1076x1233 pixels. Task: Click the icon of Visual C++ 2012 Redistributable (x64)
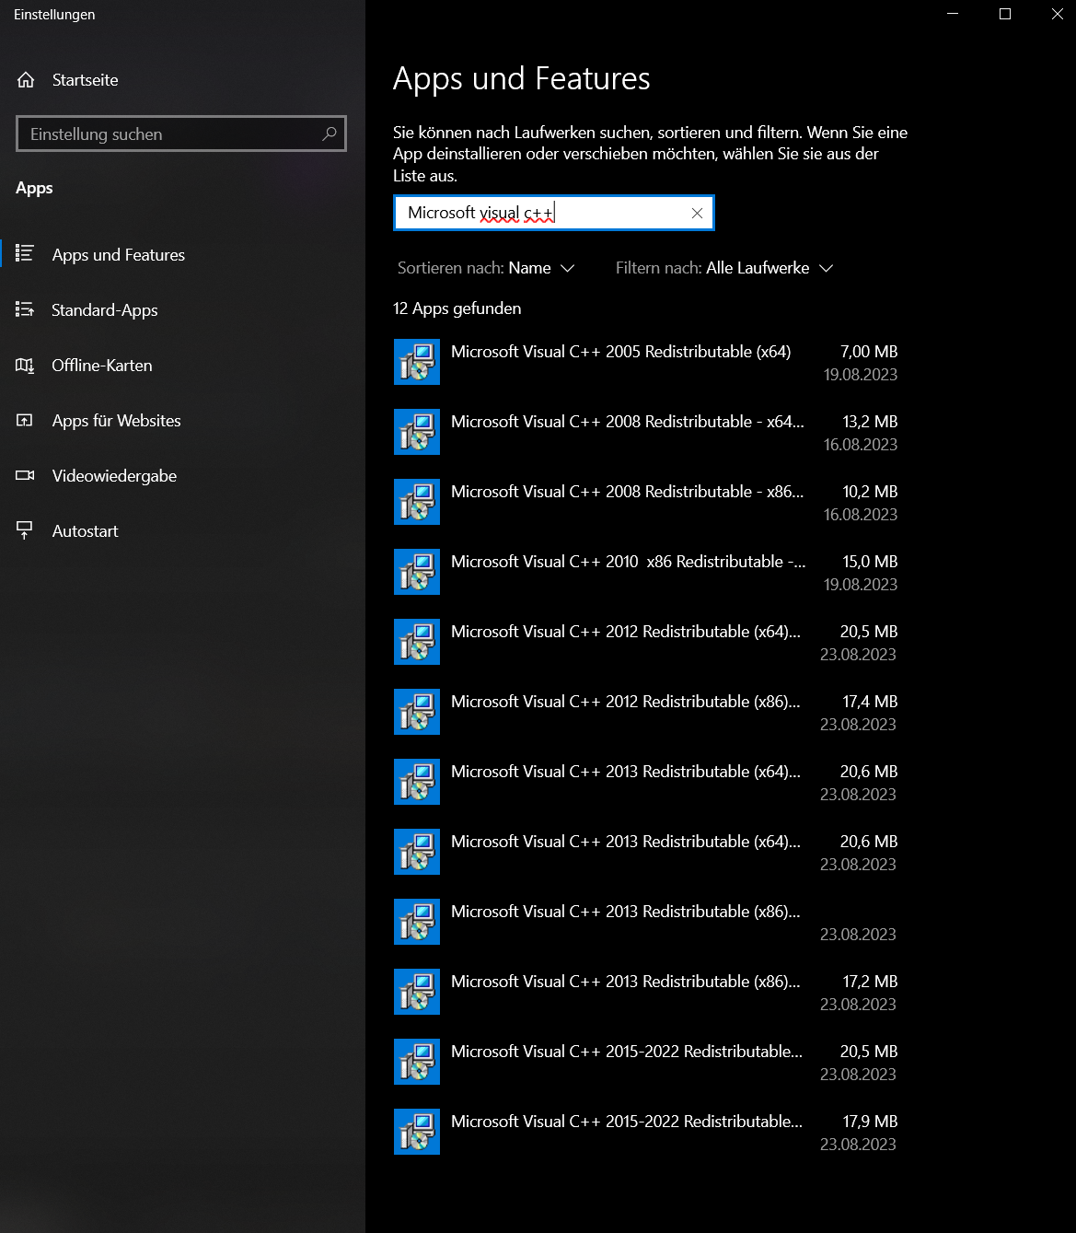[x=417, y=642]
